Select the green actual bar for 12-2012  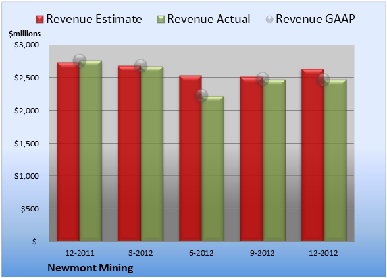(x=335, y=160)
